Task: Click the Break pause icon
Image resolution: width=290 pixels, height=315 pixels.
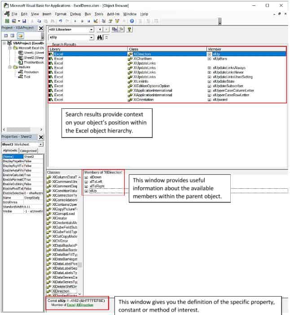Action: pos(82,21)
